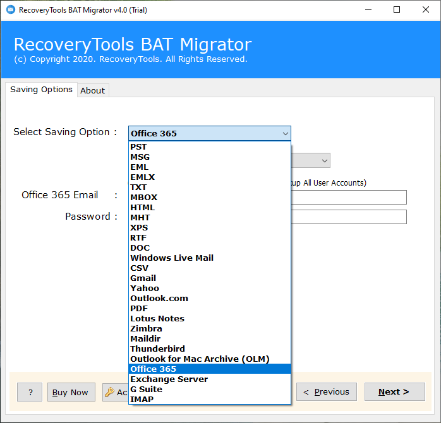
Task: Select TXT in the dropdown list
Action: [x=210, y=187]
